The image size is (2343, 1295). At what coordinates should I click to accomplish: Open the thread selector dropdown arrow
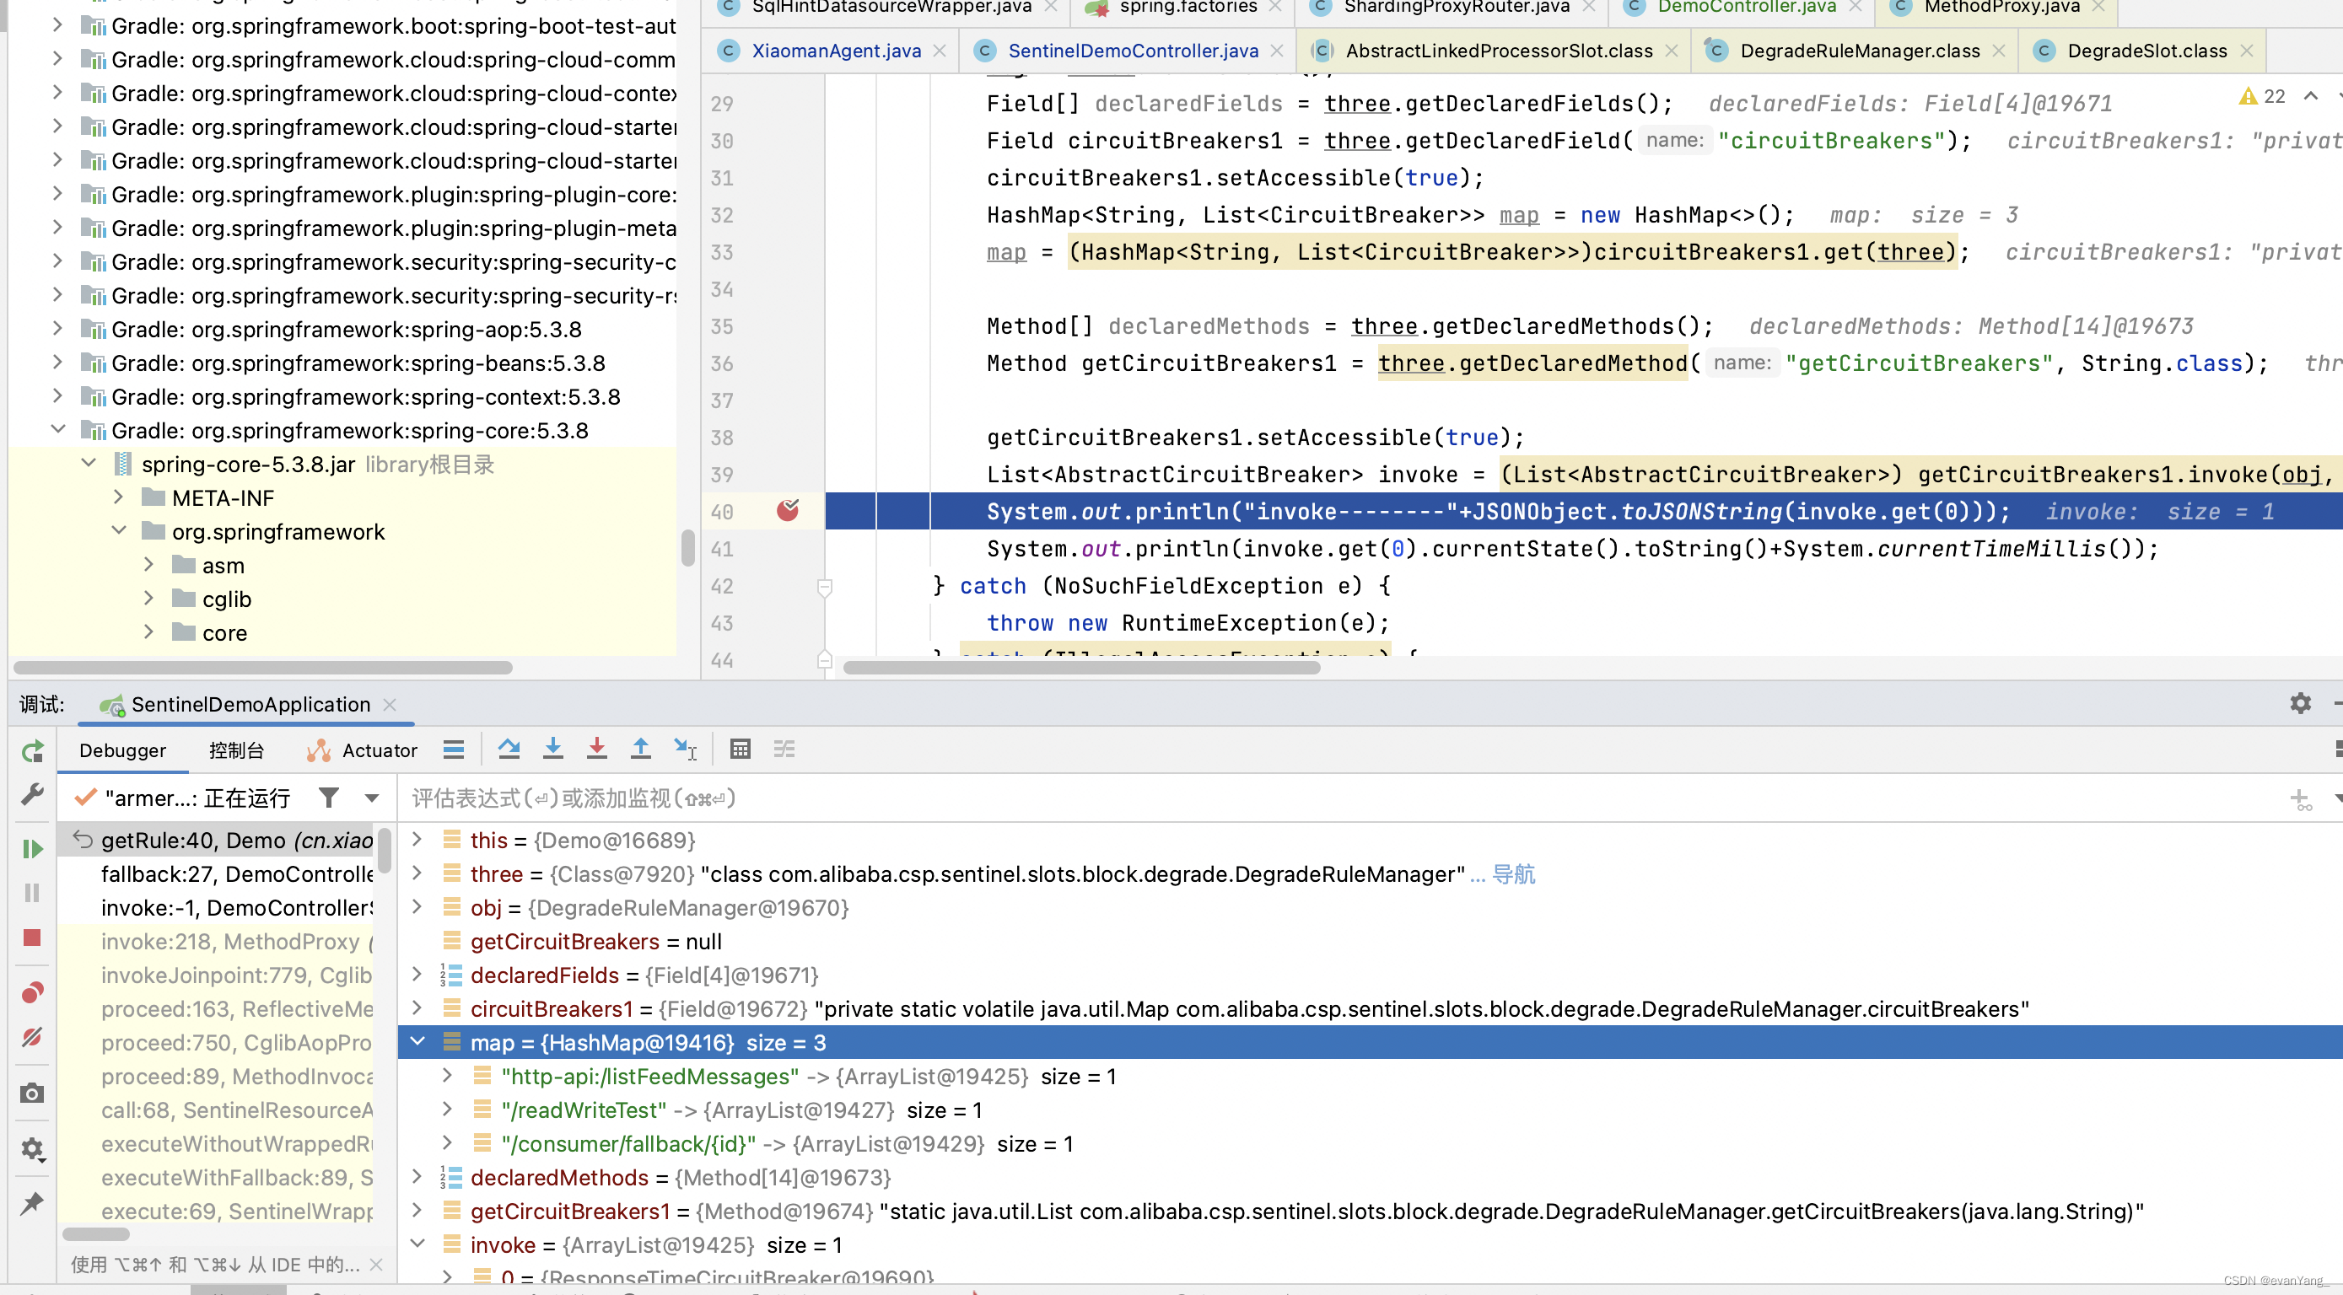pyautogui.click(x=371, y=798)
